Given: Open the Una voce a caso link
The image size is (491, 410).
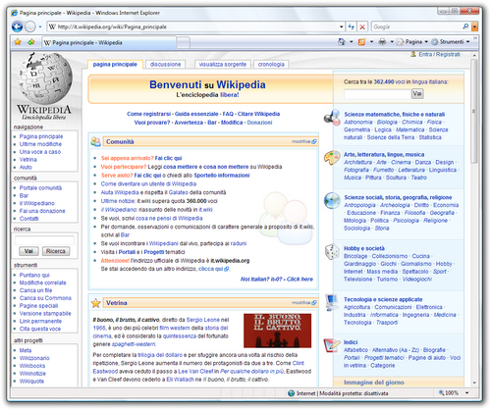Looking at the screenshot, I should point(40,152).
